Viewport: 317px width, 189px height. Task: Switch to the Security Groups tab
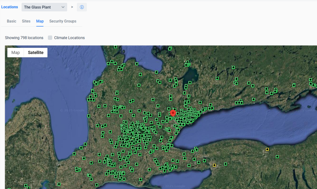[63, 21]
